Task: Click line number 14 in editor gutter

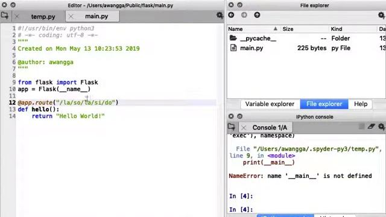Action: click(x=12, y=116)
